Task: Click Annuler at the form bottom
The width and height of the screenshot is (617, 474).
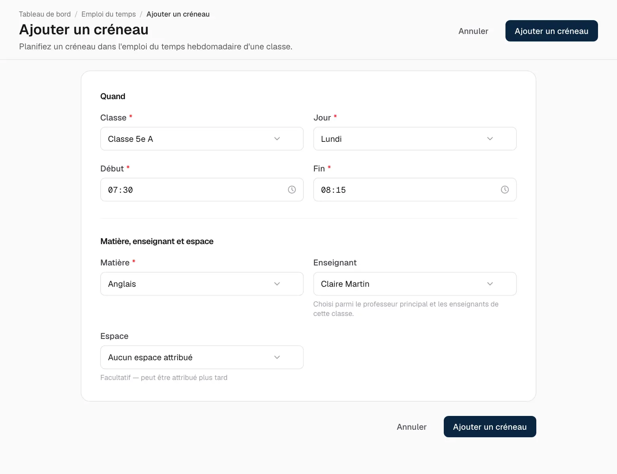Action: tap(411, 427)
